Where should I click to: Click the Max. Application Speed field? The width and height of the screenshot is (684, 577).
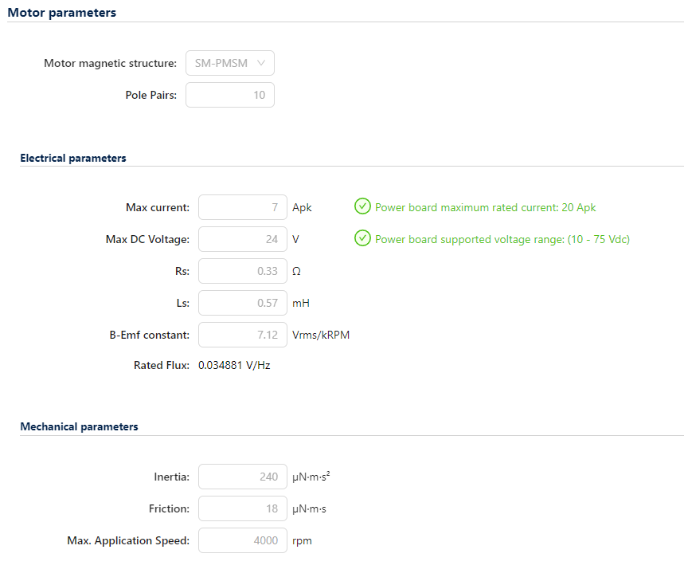242,540
